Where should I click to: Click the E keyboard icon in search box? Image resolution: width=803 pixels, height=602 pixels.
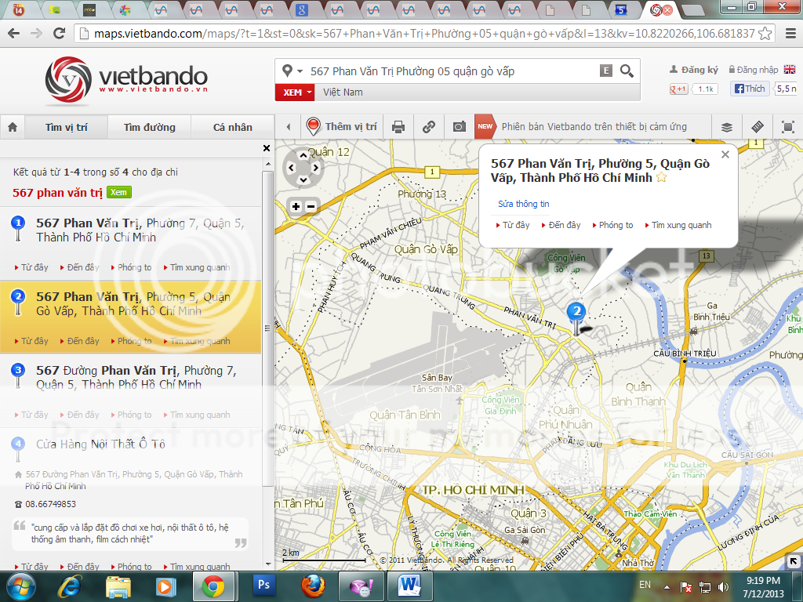coord(606,71)
